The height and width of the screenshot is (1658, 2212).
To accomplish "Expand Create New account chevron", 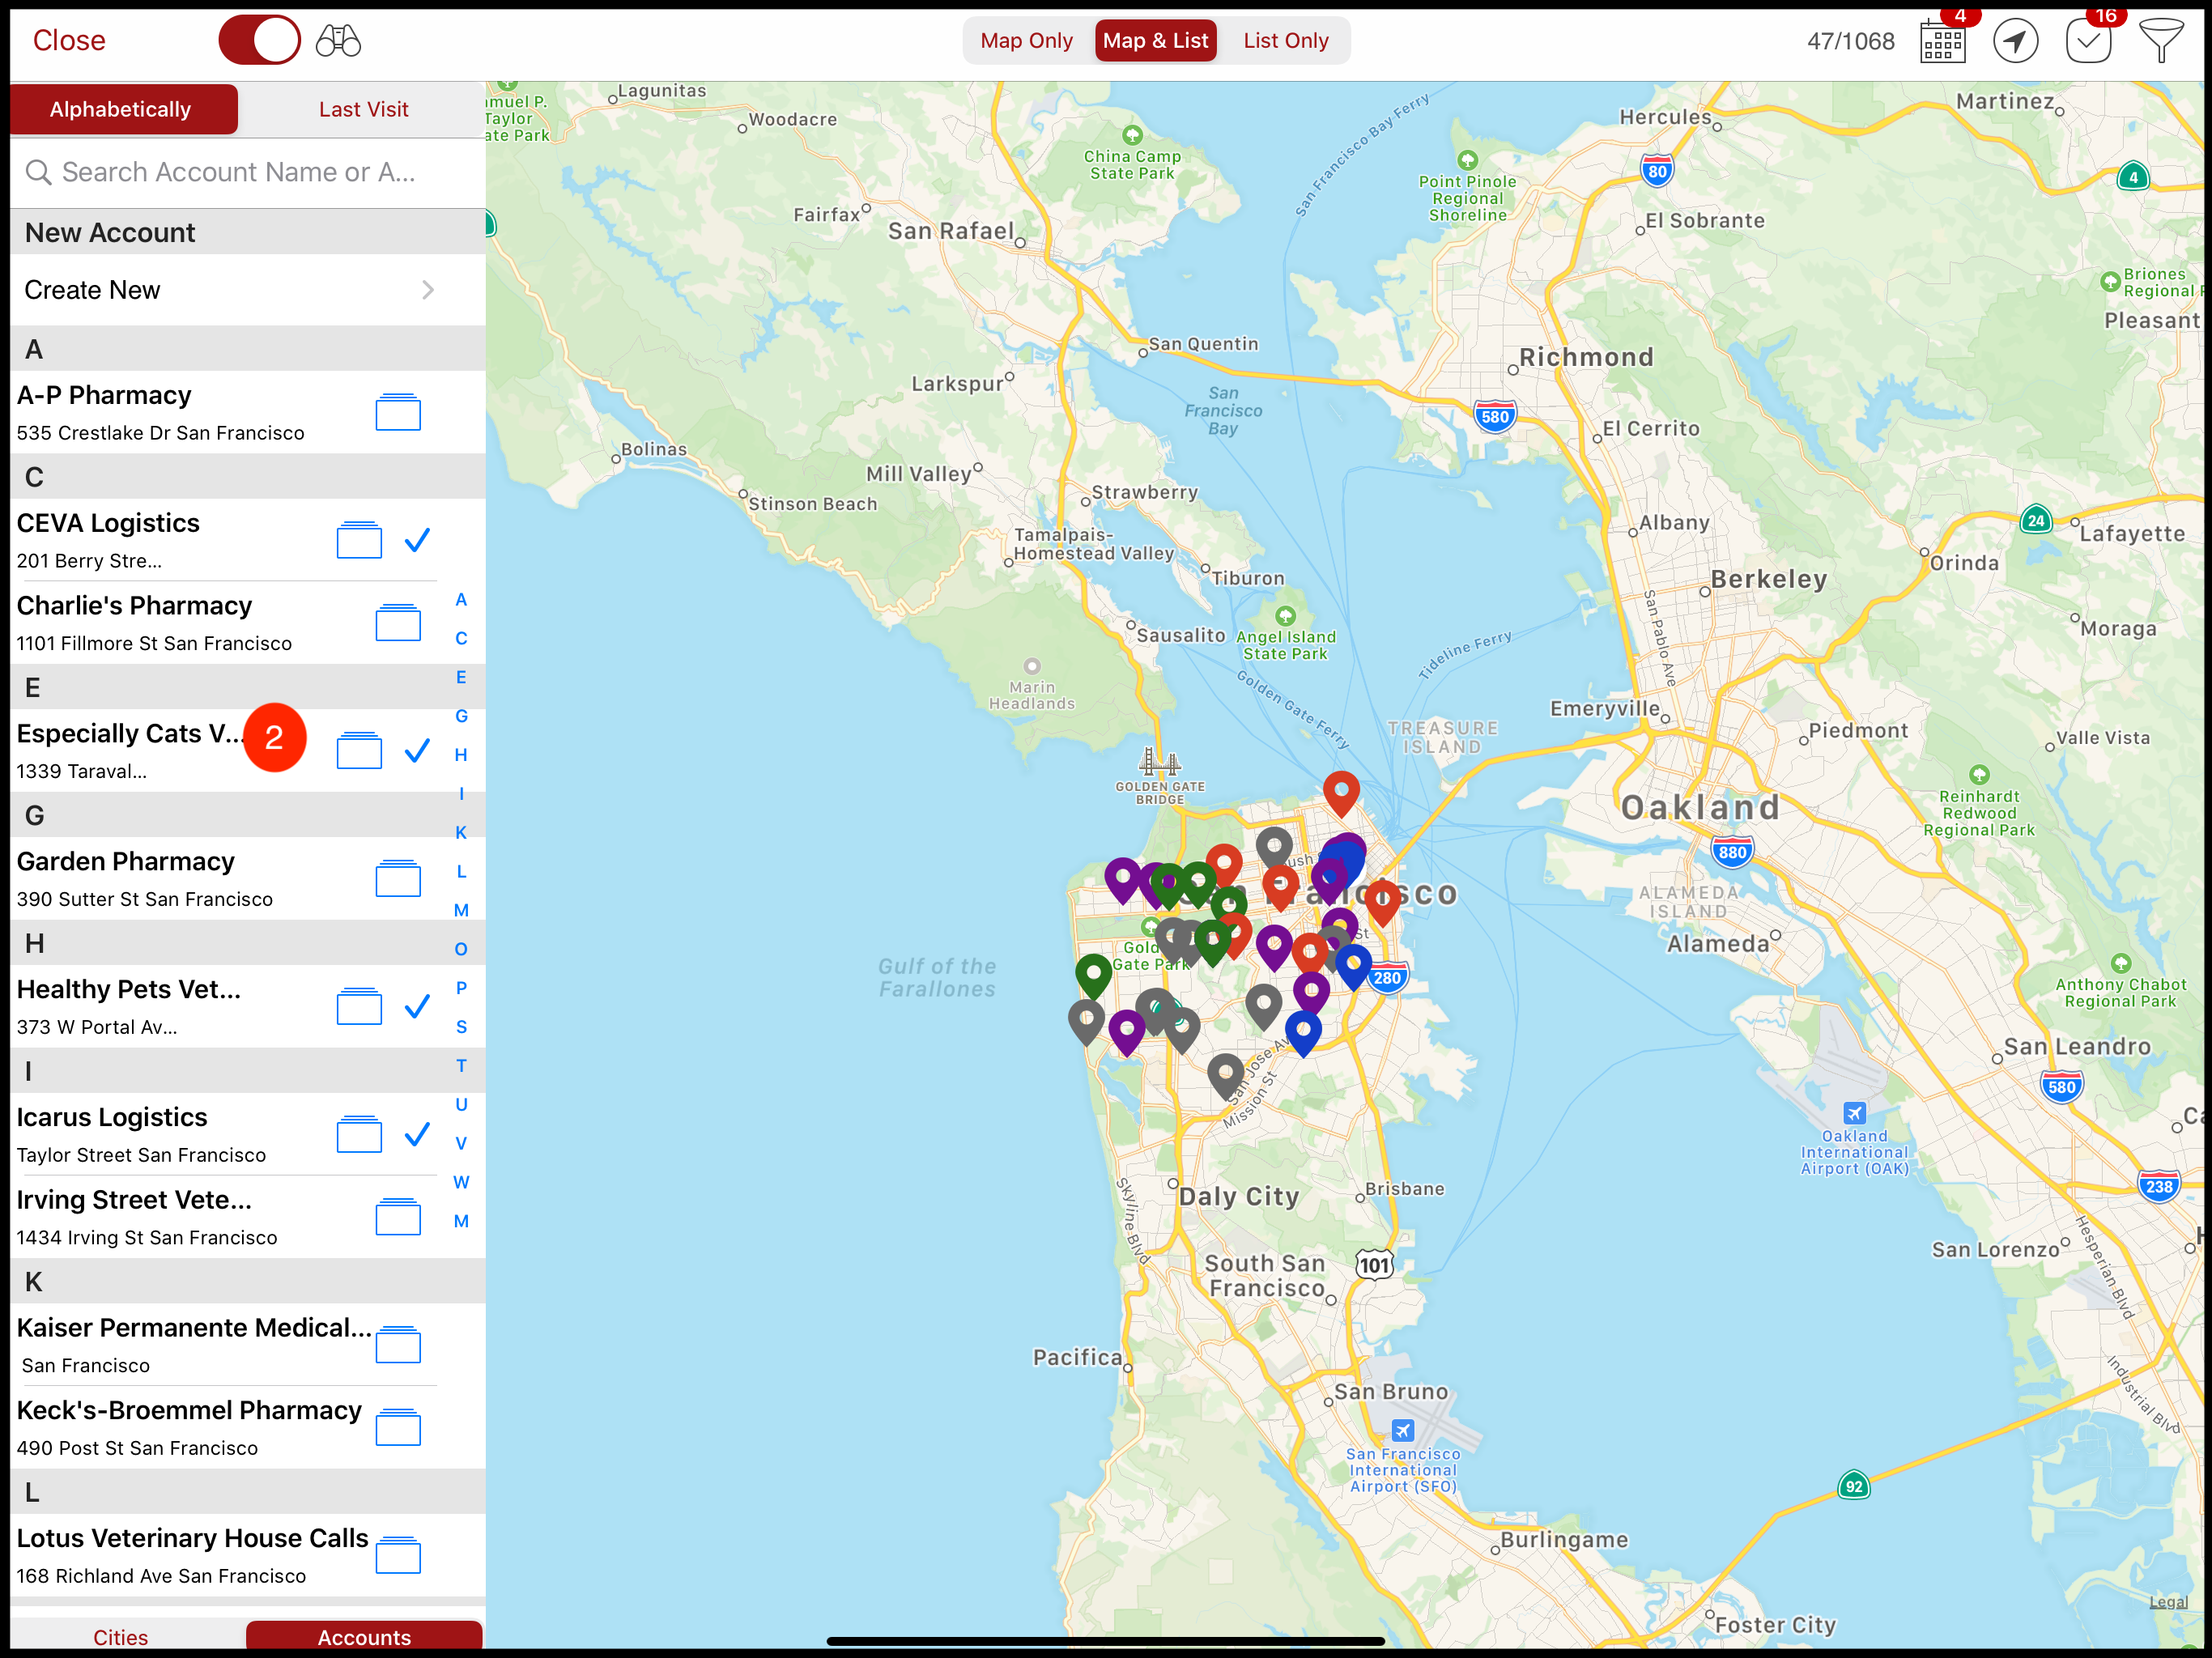I will click(x=427, y=290).
